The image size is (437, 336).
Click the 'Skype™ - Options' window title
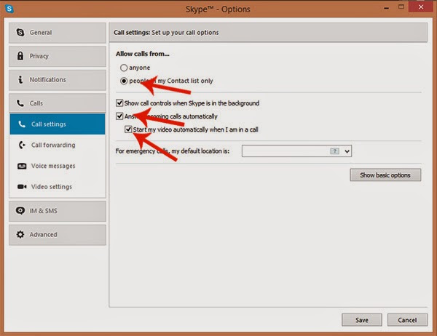click(x=218, y=9)
